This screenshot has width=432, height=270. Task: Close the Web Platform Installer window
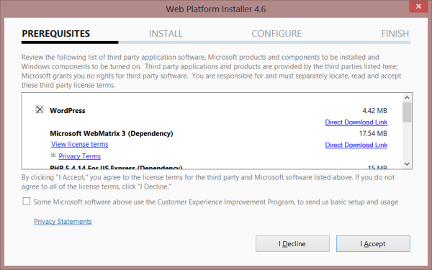coord(418,6)
